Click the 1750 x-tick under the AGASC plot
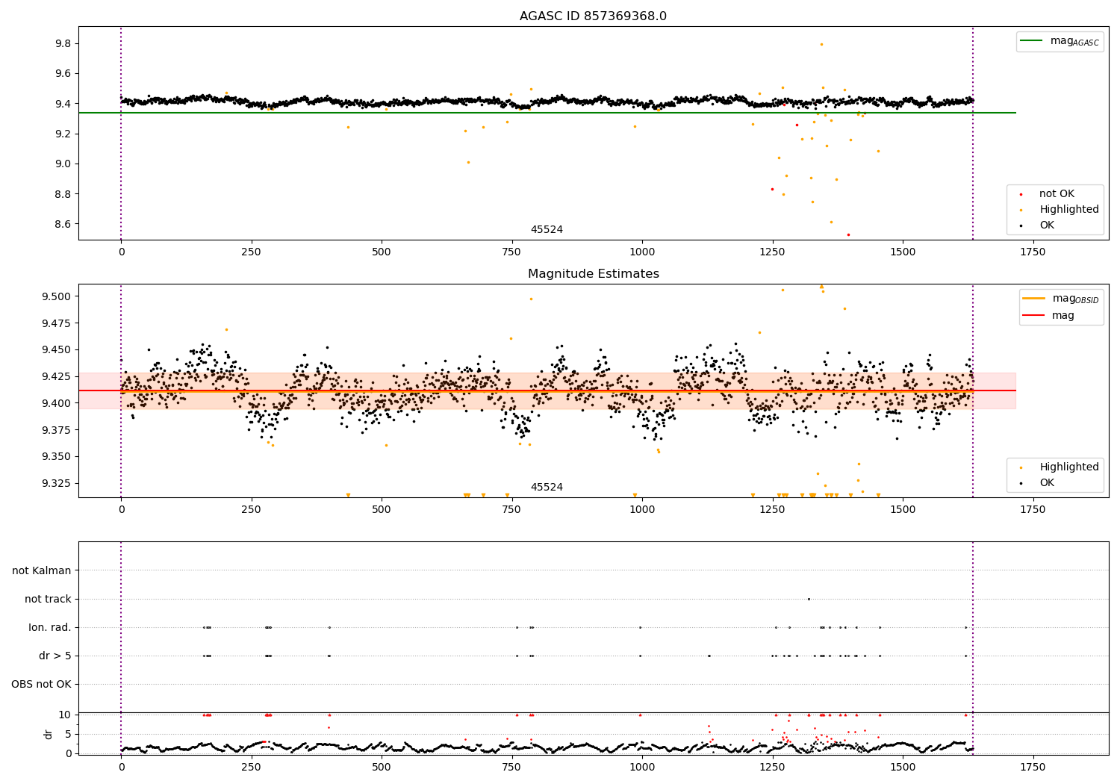Image resolution: width=1120 pixels, height=784 pixels. coord(1033,252)
